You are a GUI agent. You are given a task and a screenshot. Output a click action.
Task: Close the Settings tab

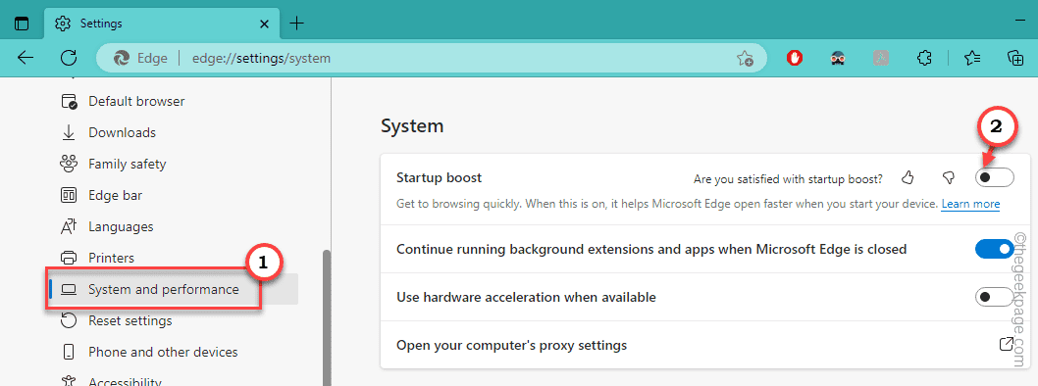pyautogui.click(x=264, y=24)
